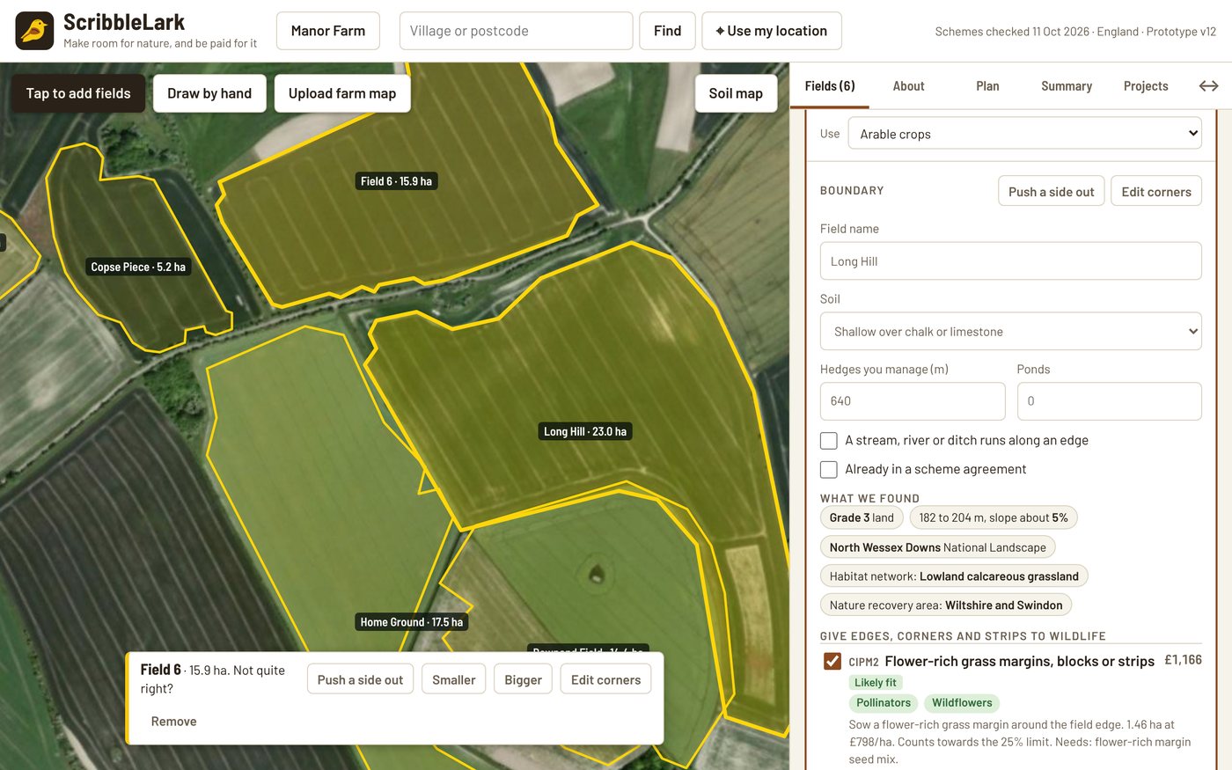Select the Copse Piece · 5.2 ha map label
This screenshot has width=1232, height=770.
click(x=138, y=267)
